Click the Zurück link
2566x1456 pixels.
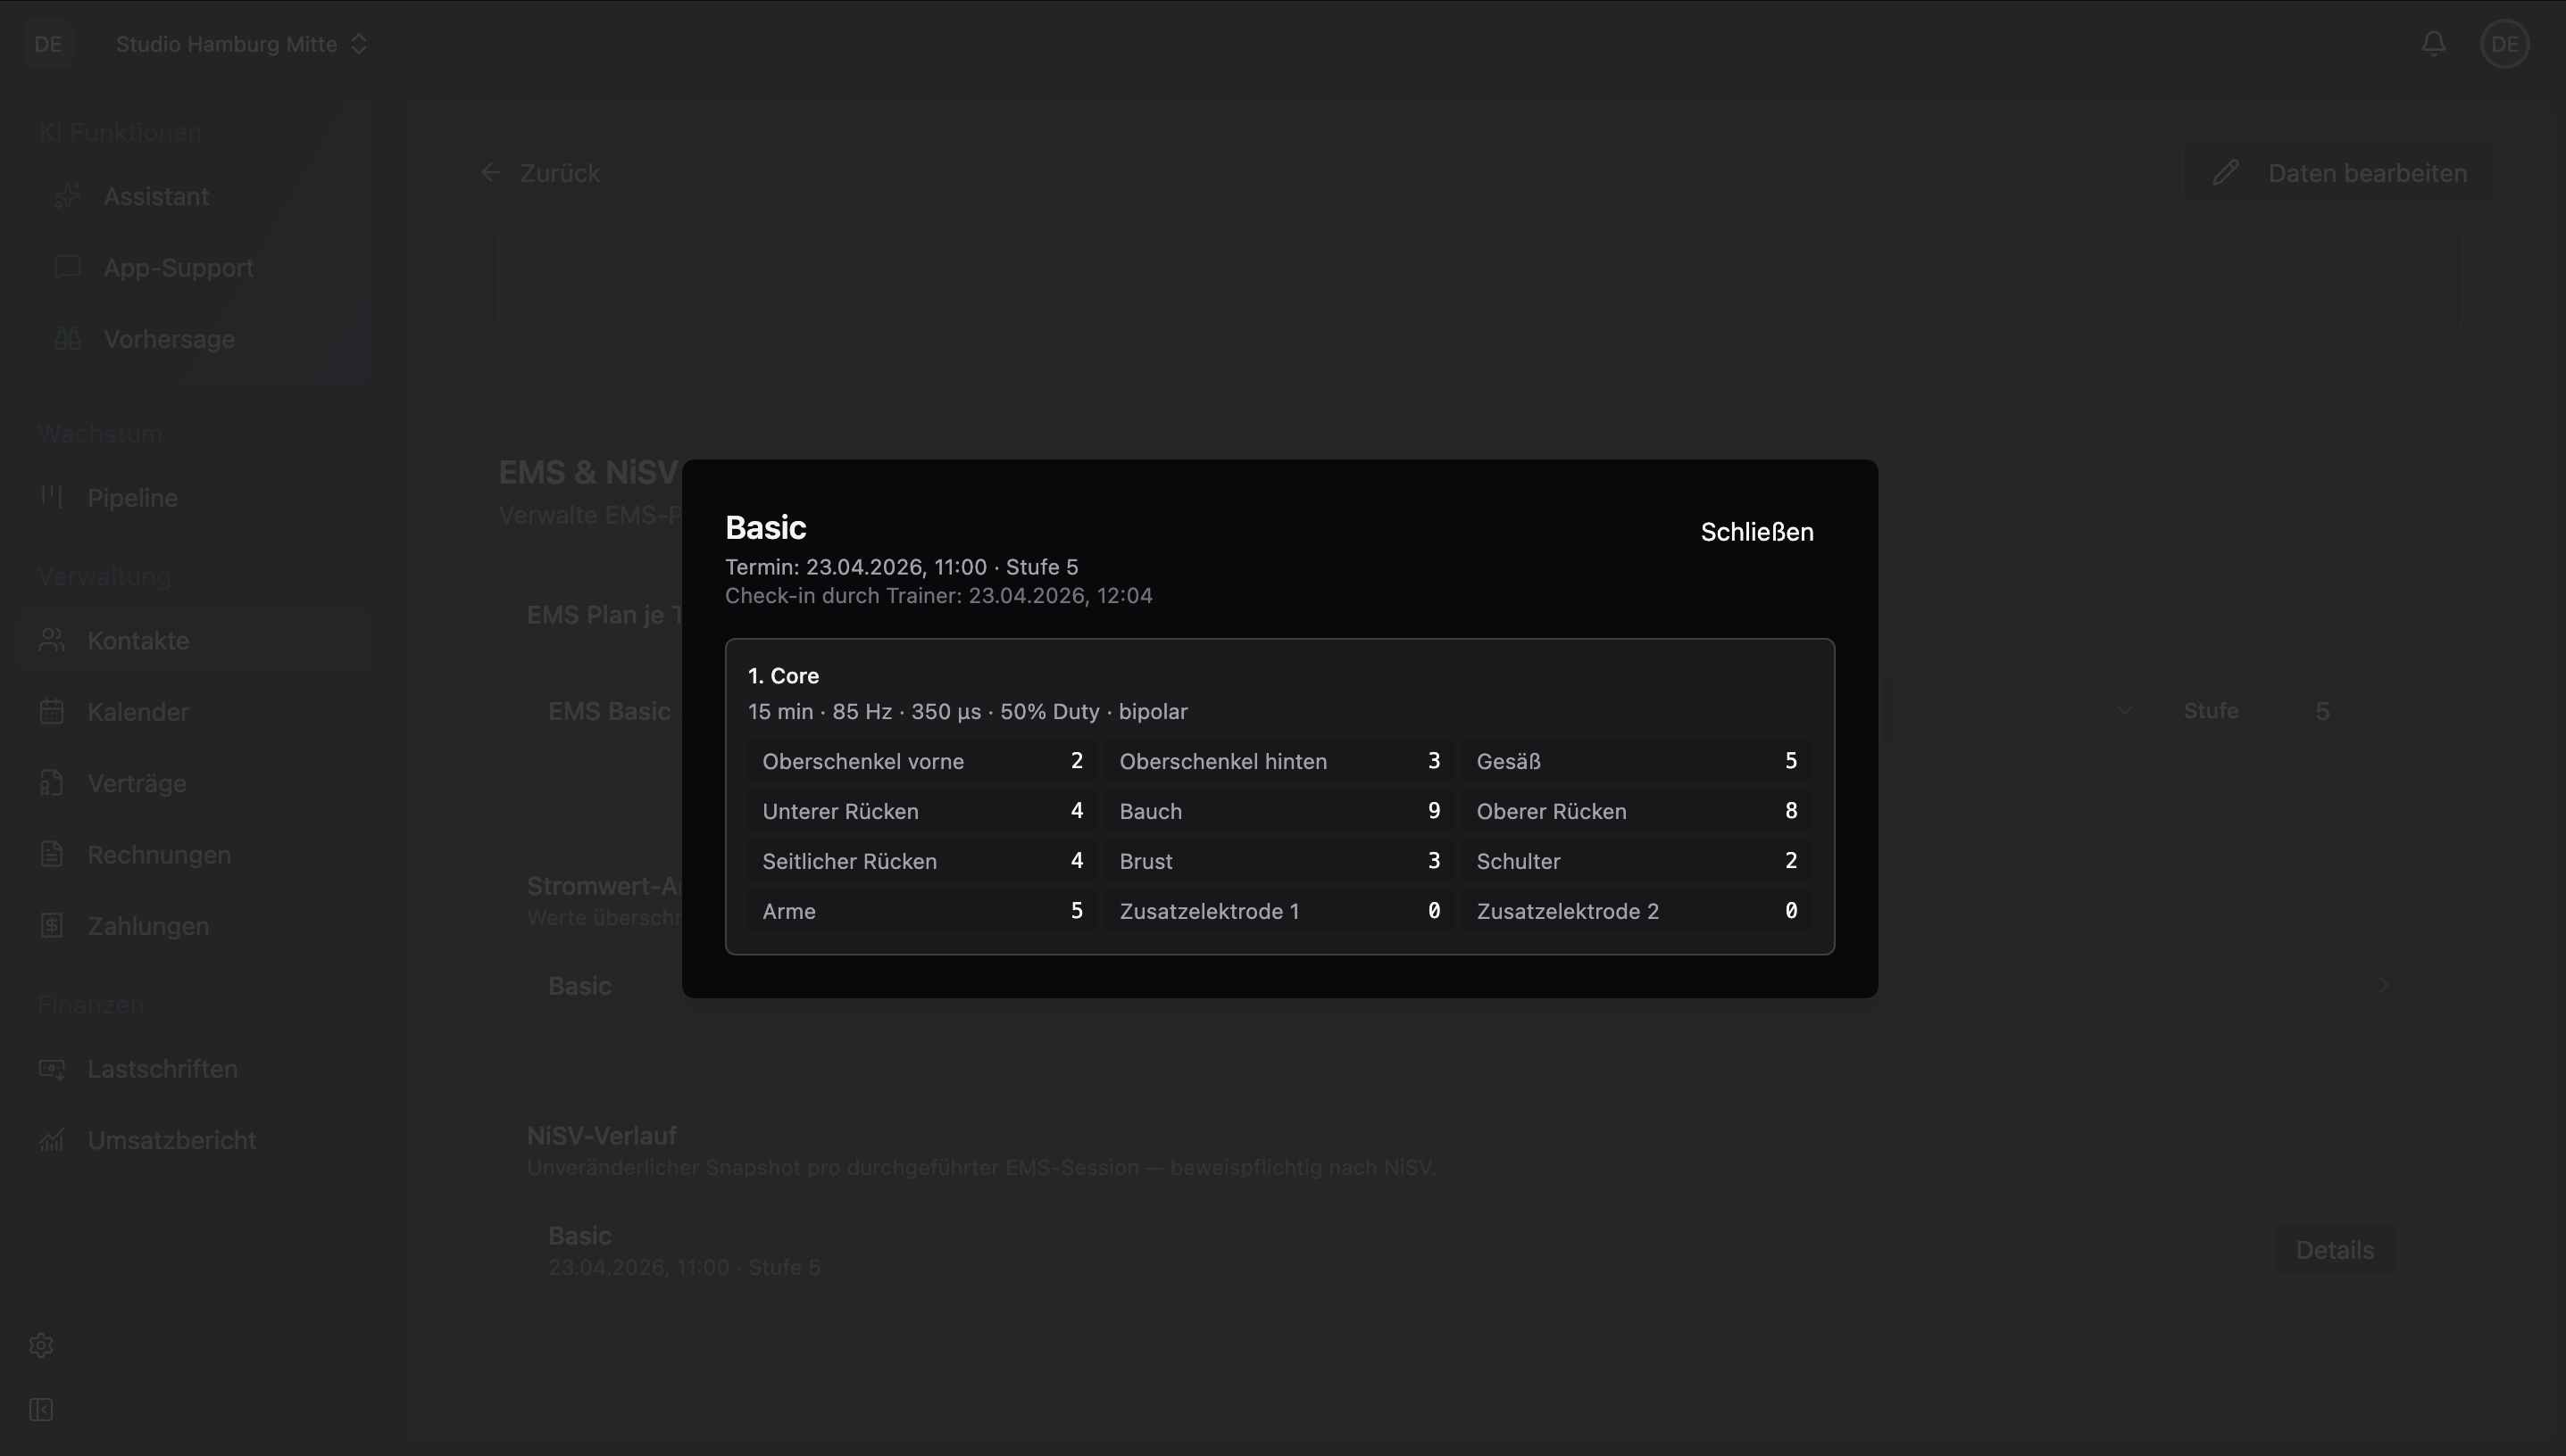point(560,173)
